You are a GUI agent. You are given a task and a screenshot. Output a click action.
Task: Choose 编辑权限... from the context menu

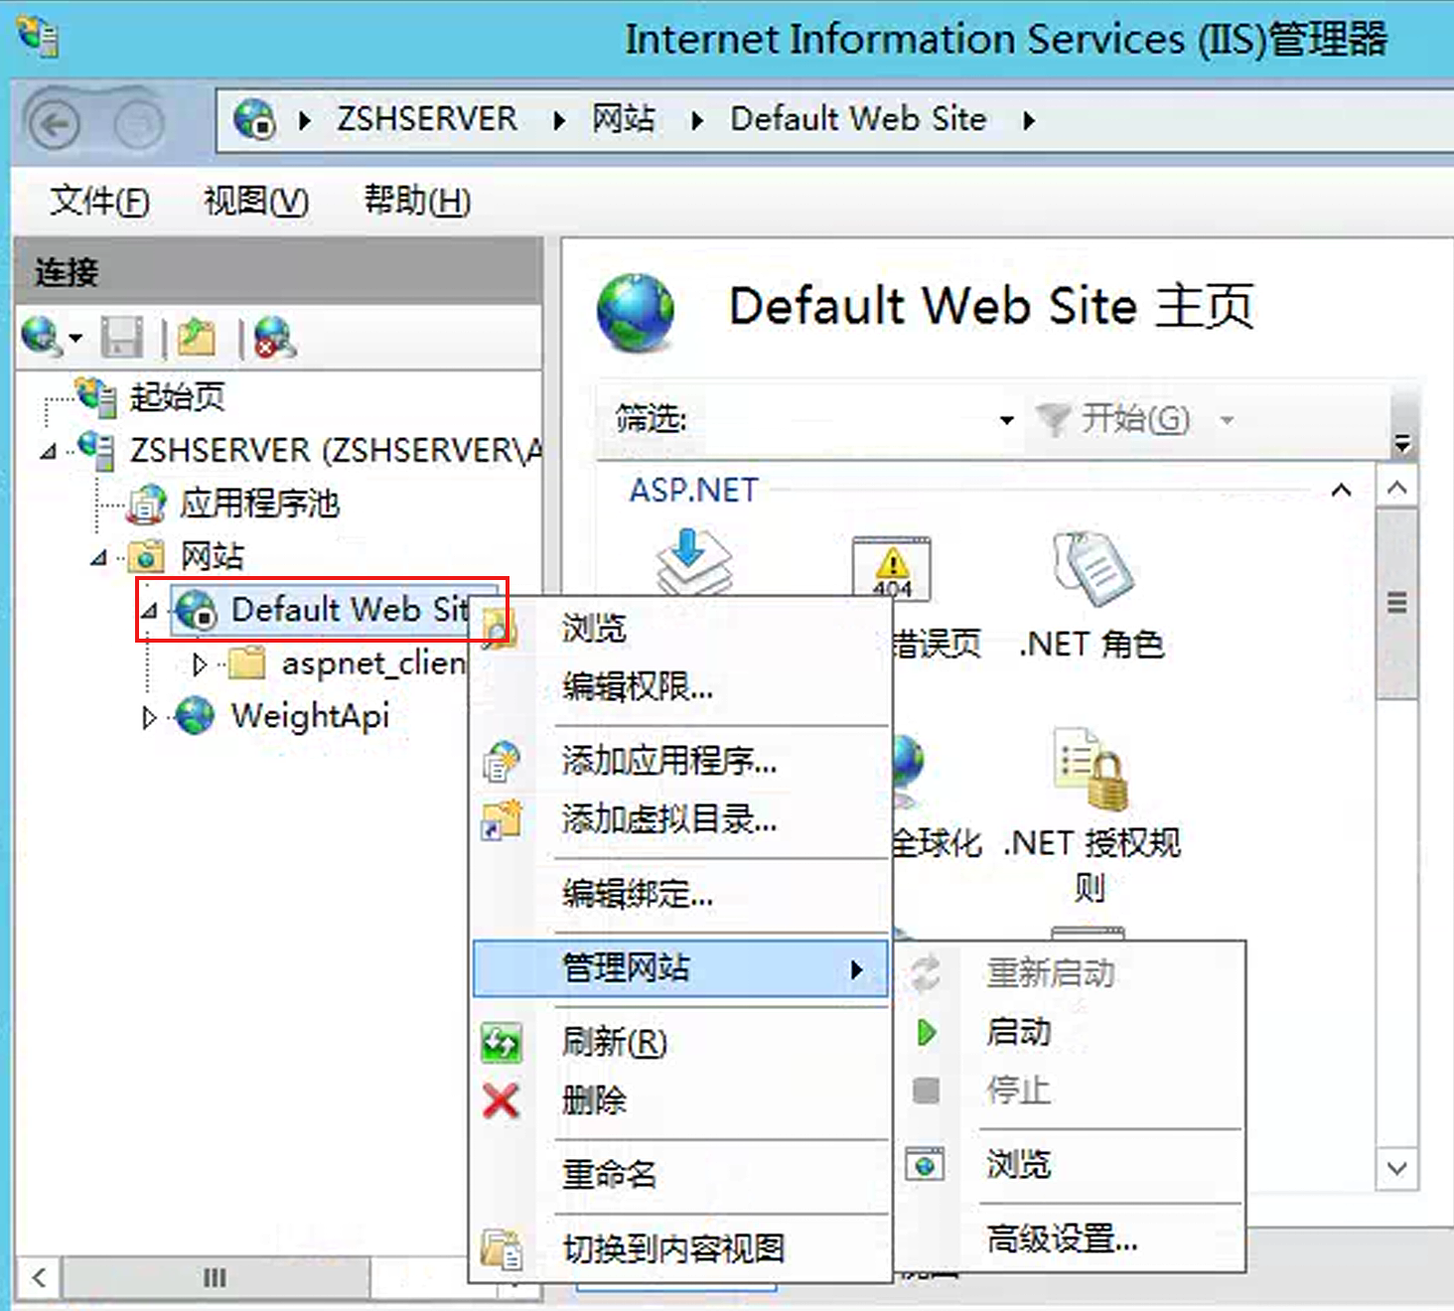point(681,686)
